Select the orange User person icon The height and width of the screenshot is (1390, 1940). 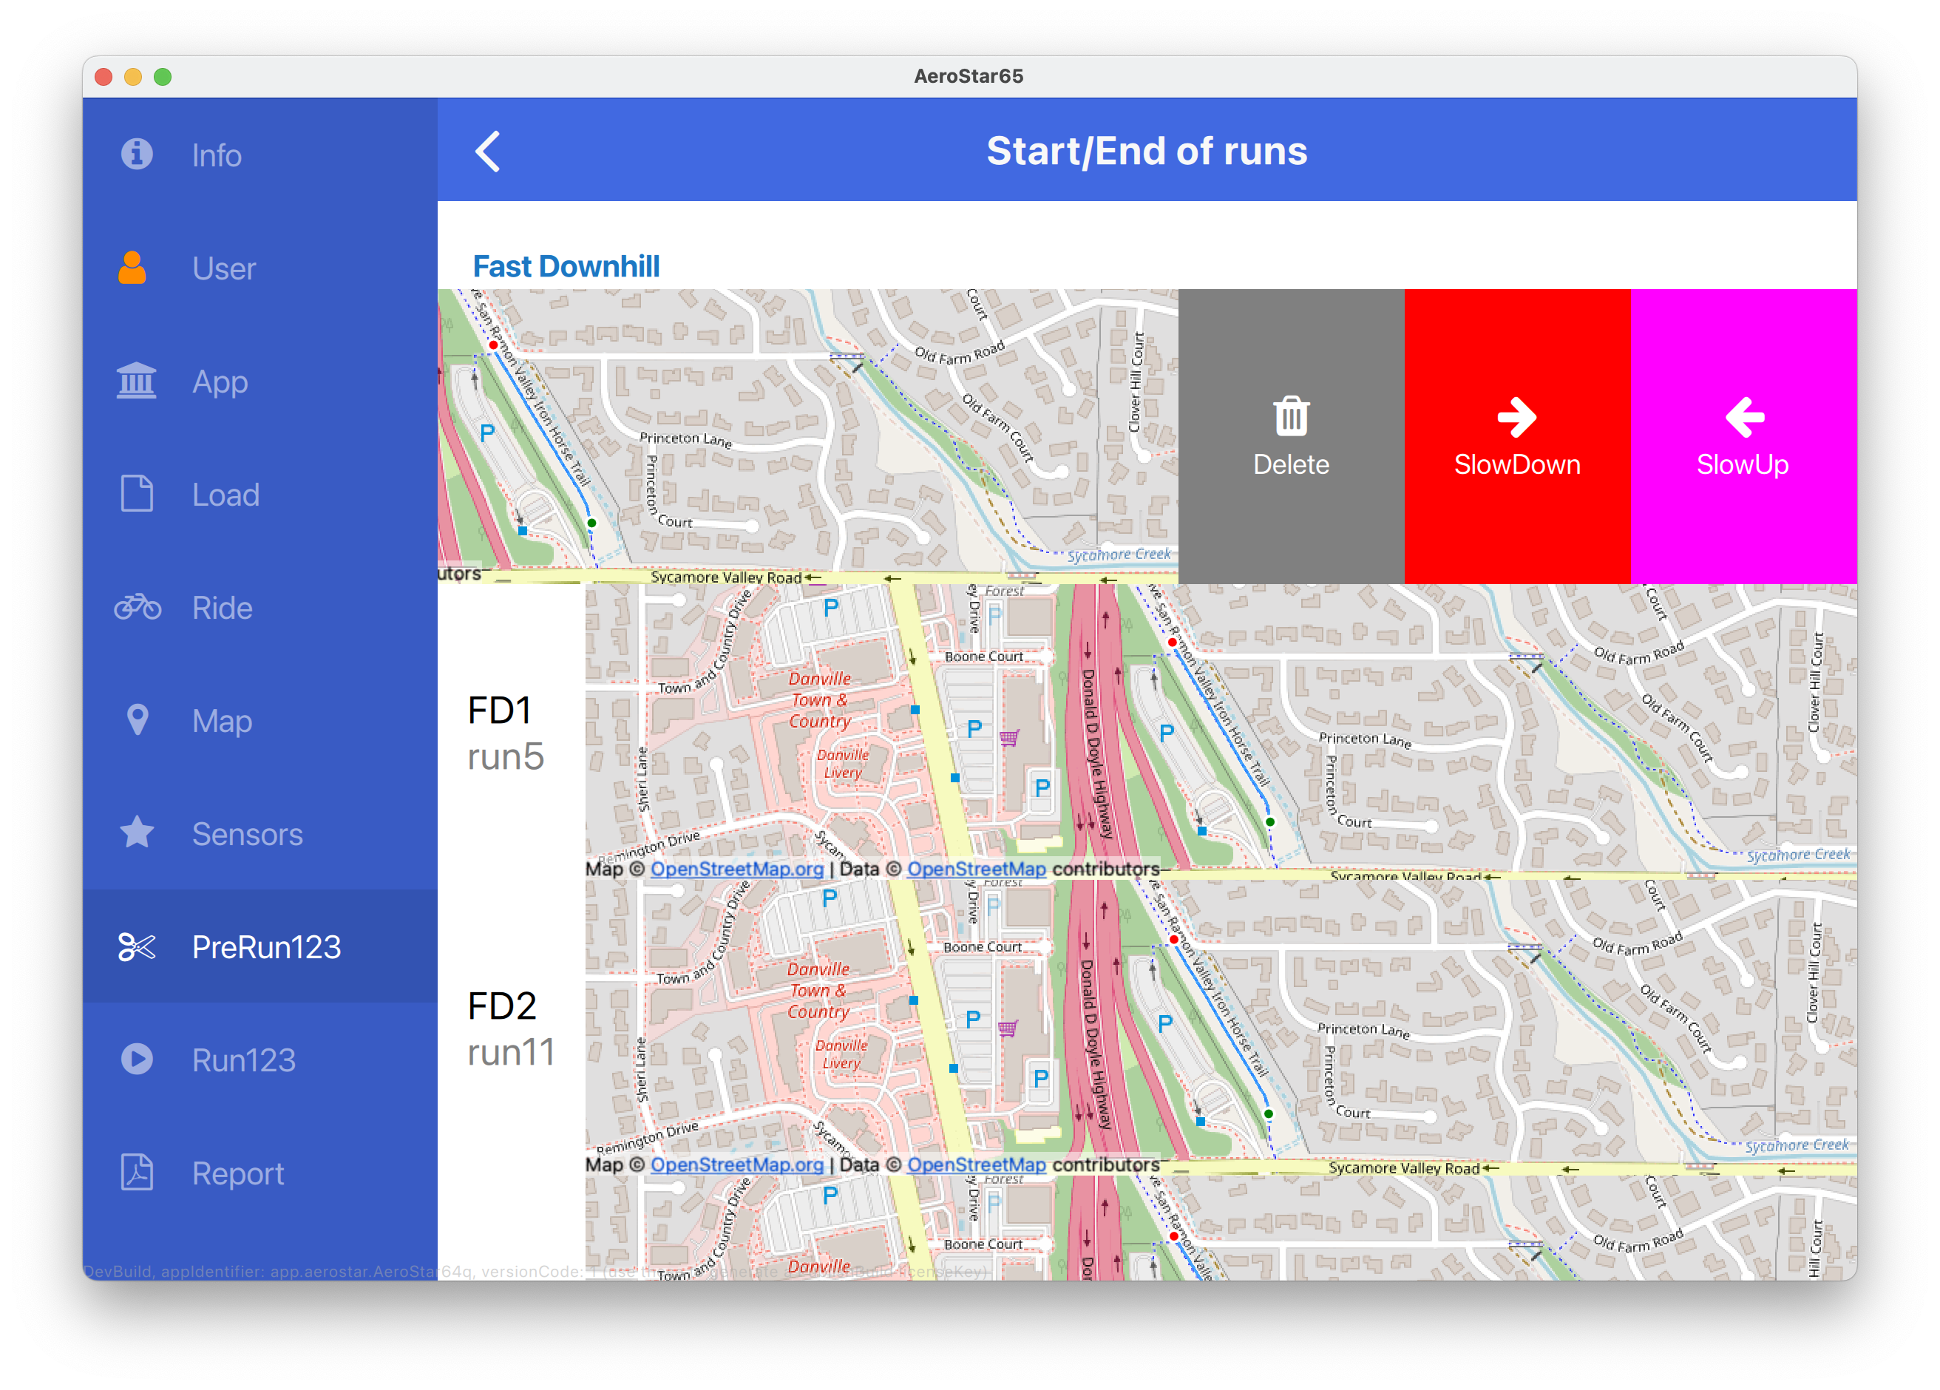132,268
